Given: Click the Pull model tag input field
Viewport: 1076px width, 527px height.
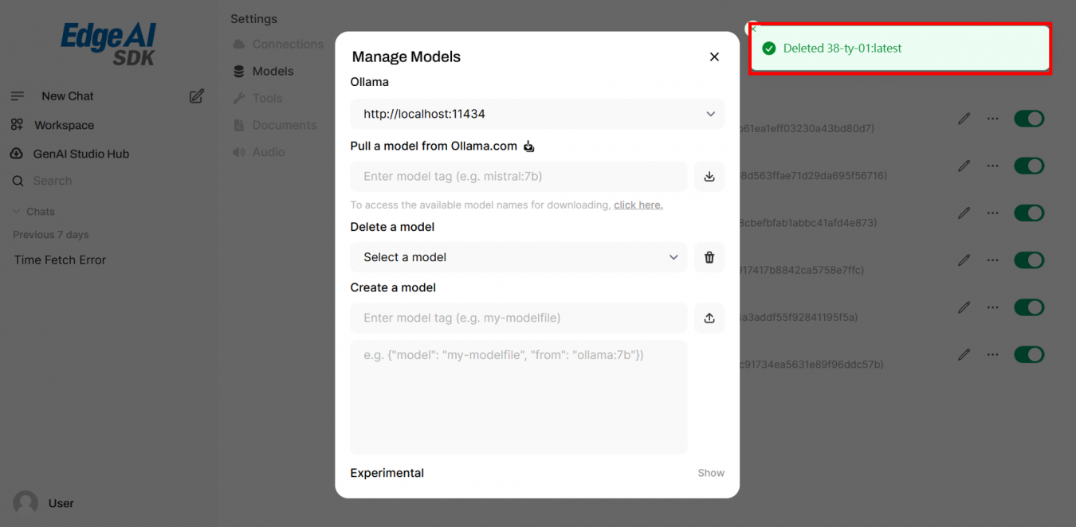Looking at the screenshot, I should [x=518, y=177].
